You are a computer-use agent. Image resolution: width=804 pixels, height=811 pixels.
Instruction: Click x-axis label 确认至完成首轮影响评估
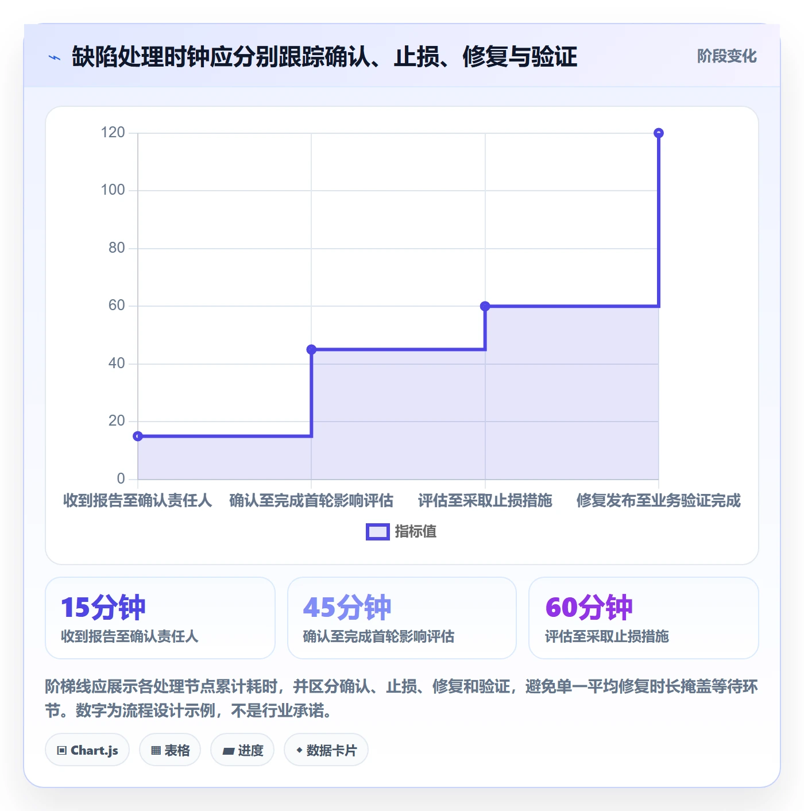[x=311, y=500]
